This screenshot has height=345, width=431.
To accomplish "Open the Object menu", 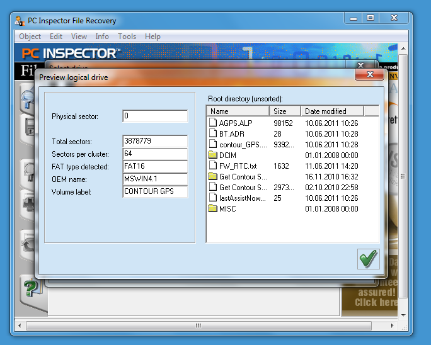I will click(30, 37).
